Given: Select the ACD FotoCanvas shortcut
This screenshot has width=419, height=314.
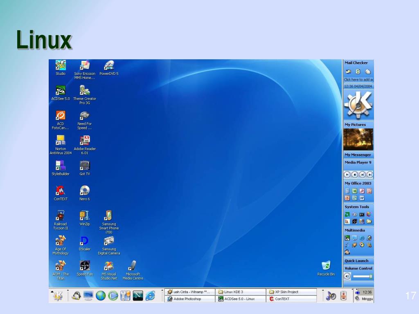Looking at the screenshot, I should coord(61,120).
